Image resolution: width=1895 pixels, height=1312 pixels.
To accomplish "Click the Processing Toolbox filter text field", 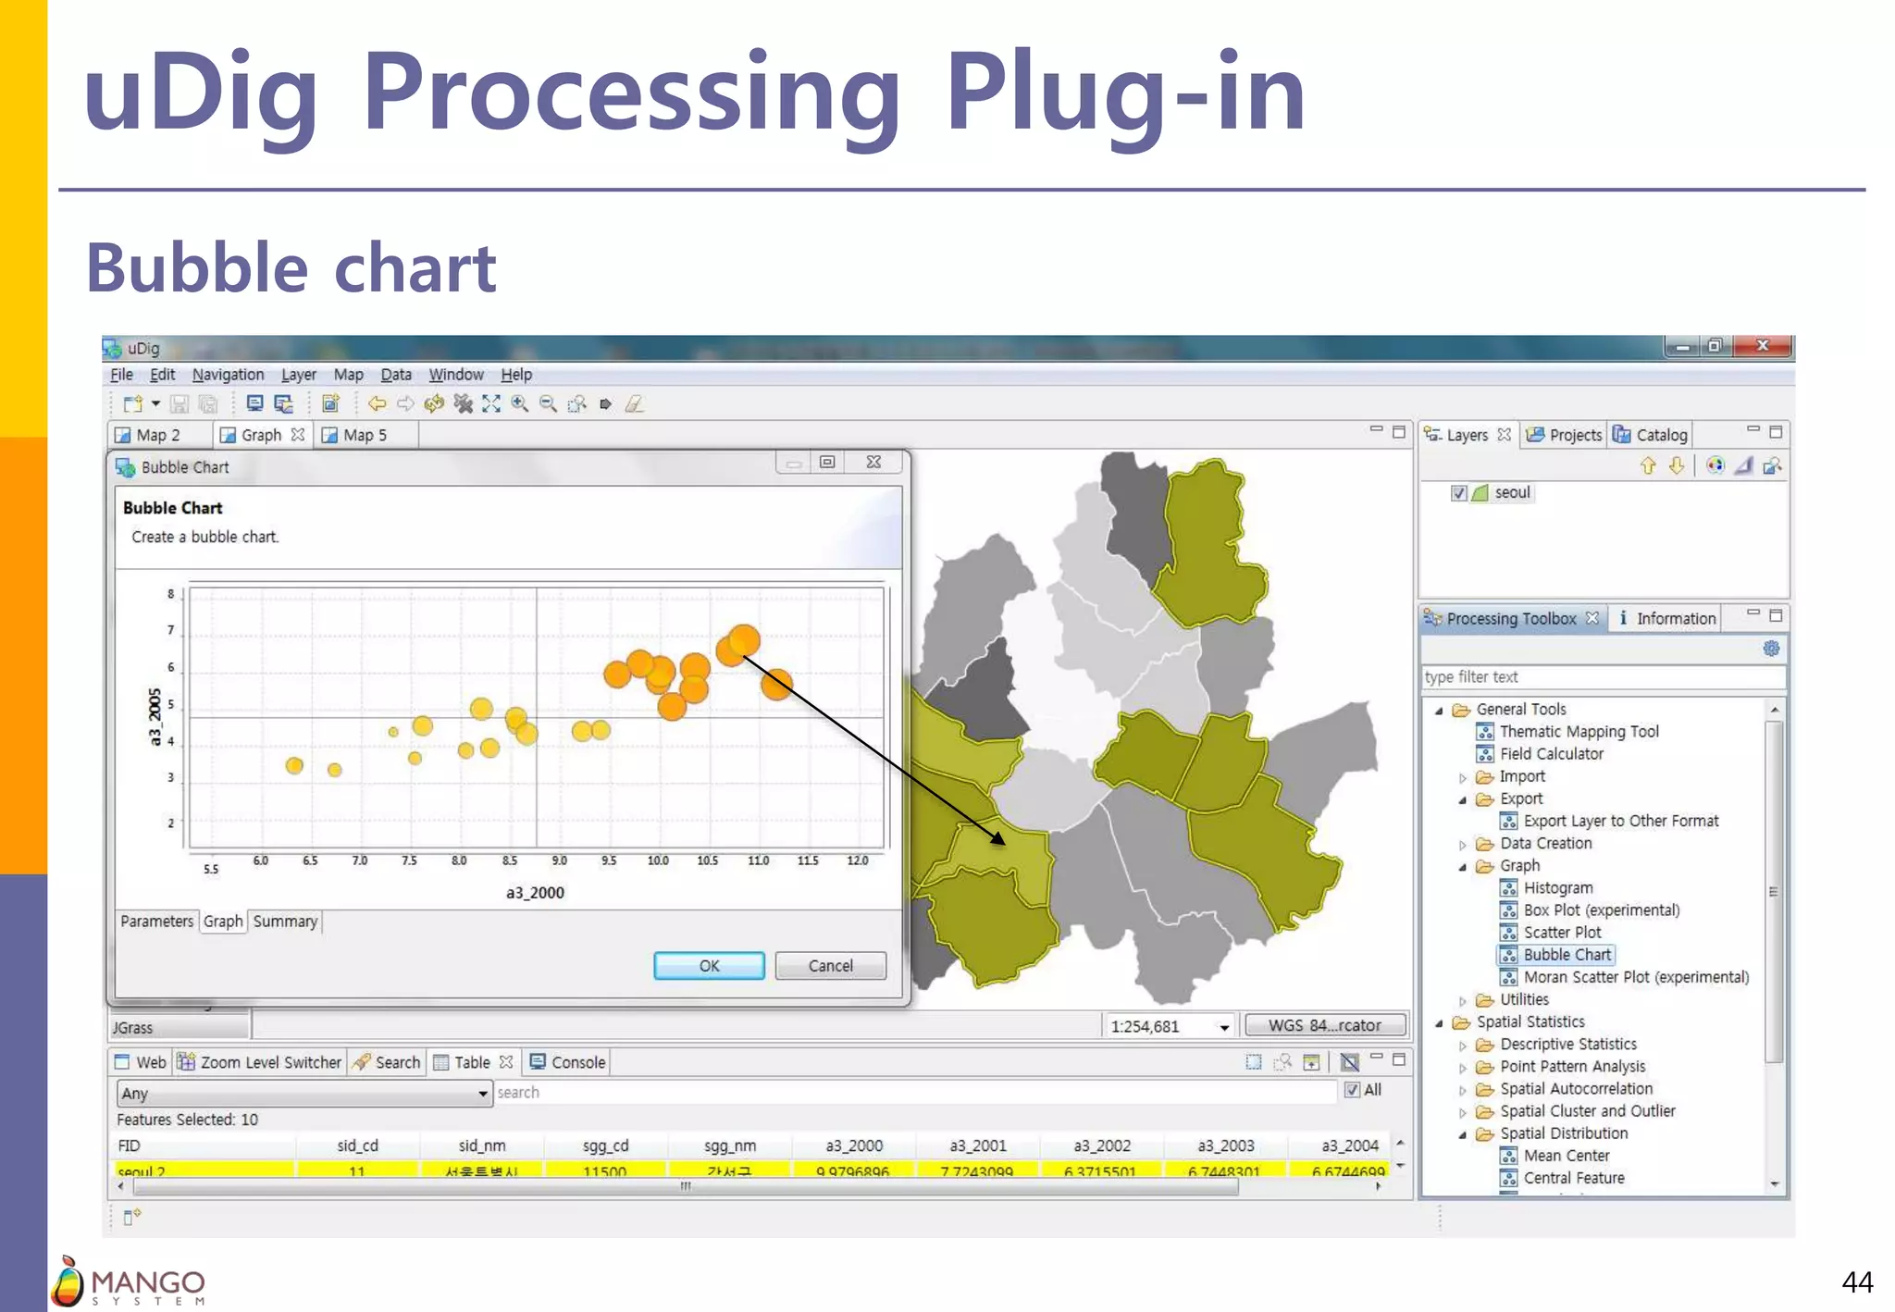I will 1602,677.
